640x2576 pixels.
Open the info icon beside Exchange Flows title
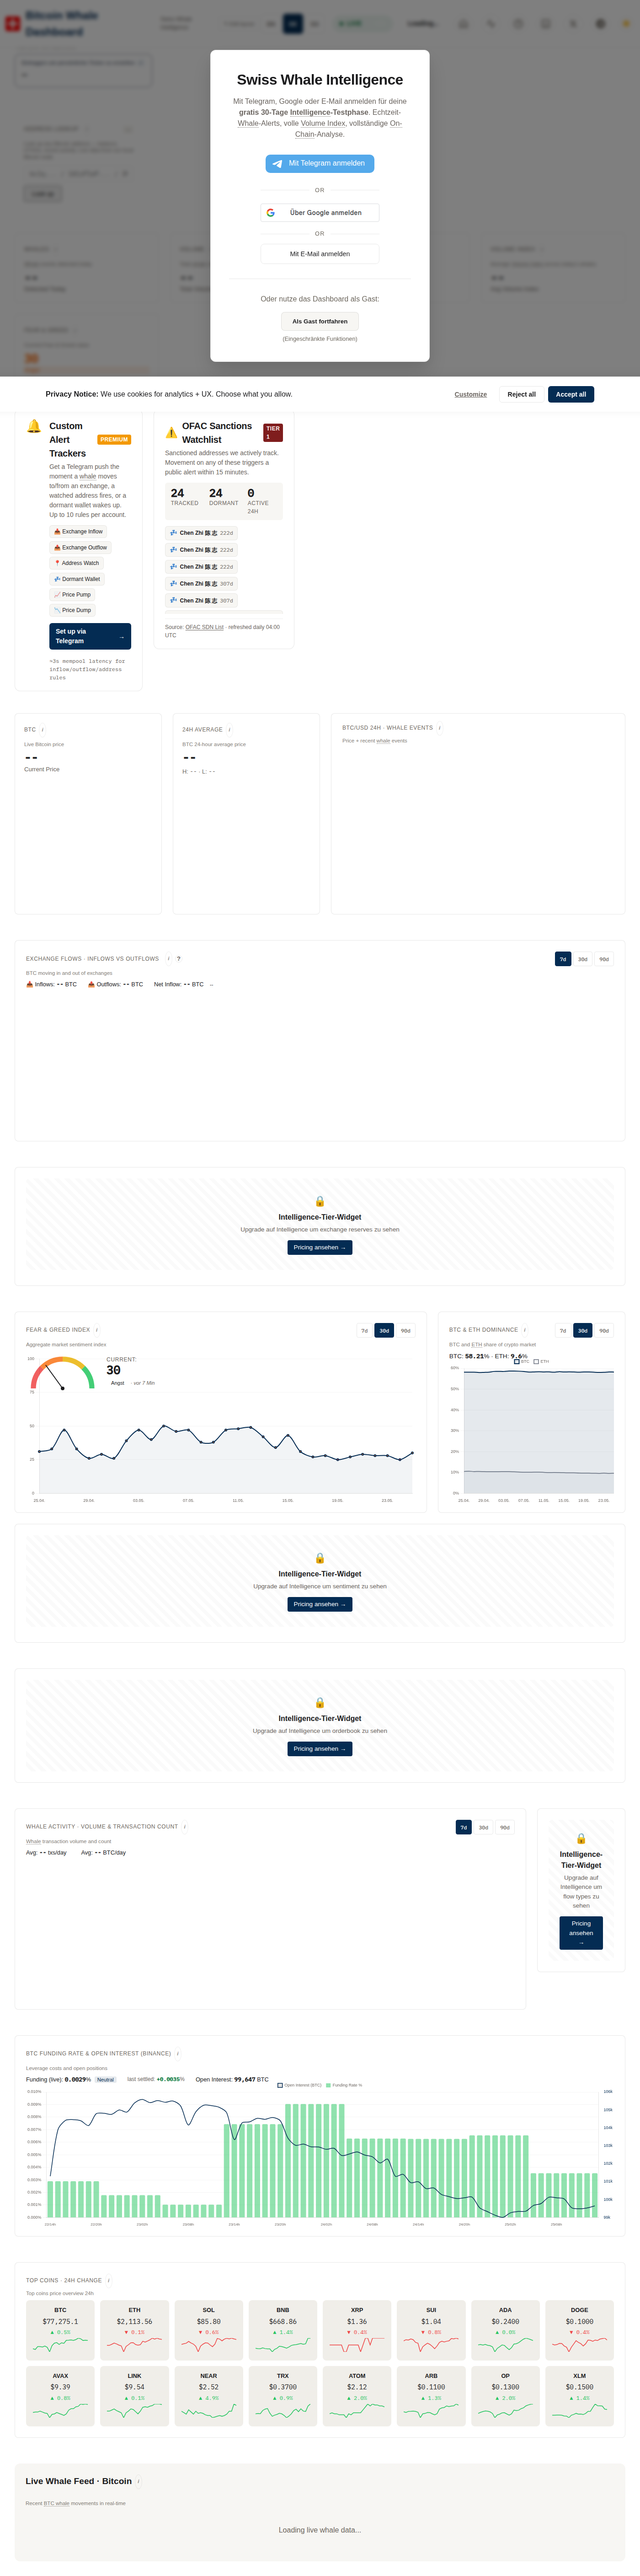coord(168,959)
